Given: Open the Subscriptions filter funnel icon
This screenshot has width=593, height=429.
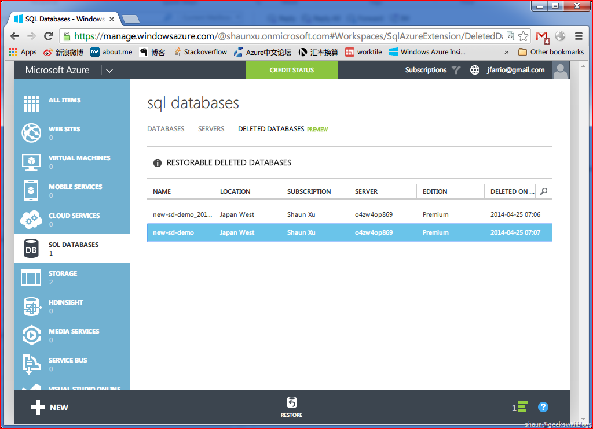Looking at the screenshot, I should 456,70.
